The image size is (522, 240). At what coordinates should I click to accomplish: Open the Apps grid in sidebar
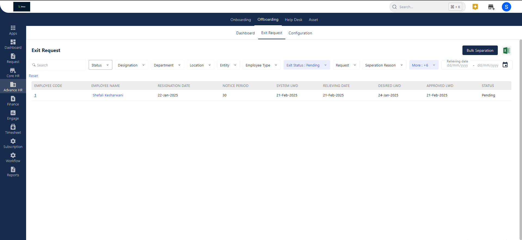pos(13,30)
